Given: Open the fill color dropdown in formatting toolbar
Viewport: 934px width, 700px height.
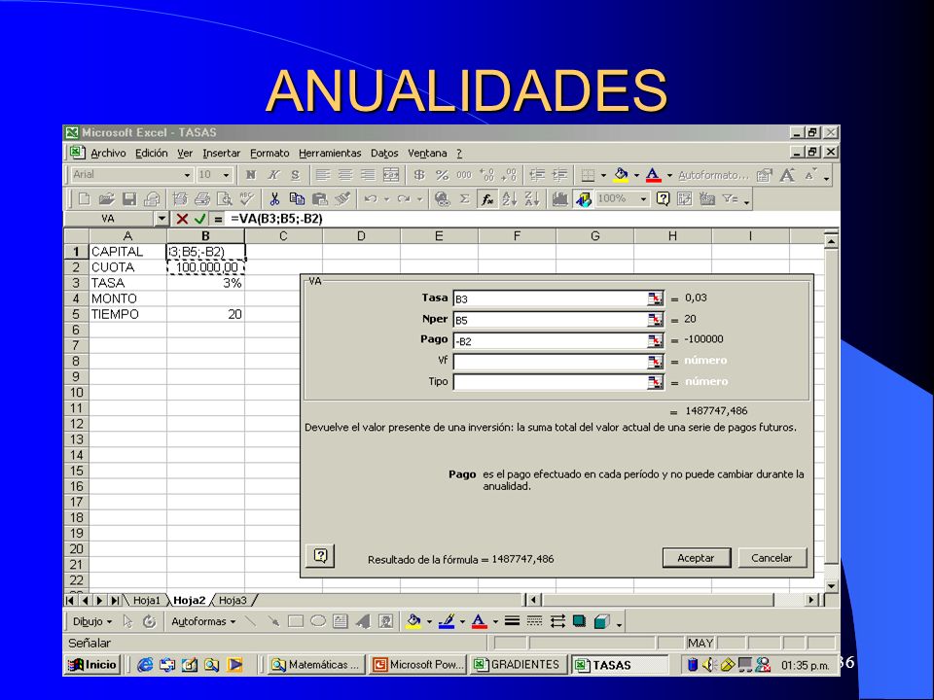Looking at the screenshot, I should pos(636,175).
